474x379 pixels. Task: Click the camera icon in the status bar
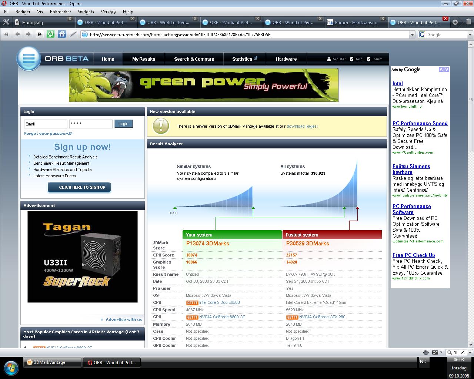[435, 352]
